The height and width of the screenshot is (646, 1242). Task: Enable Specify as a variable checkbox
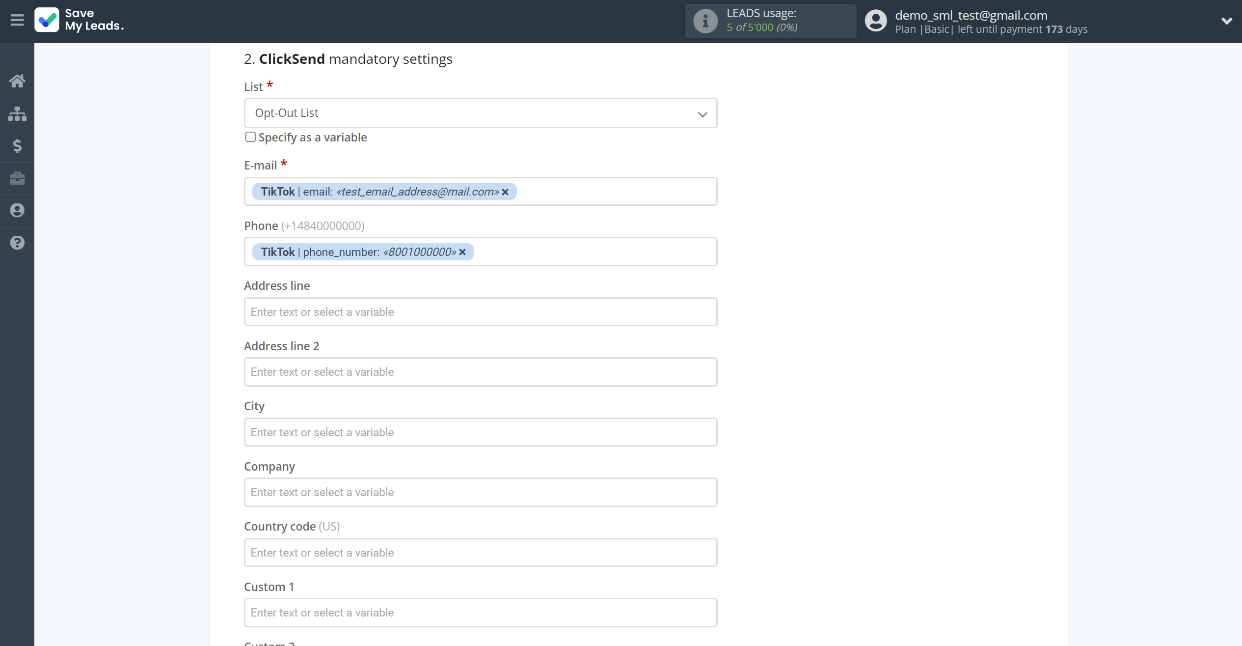(x=250, y=137)
